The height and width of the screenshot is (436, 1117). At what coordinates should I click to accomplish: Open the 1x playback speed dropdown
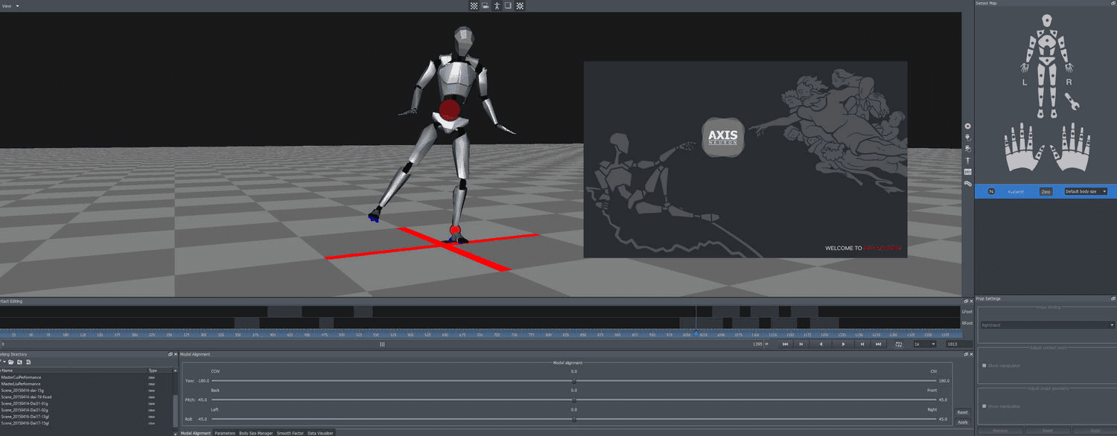[925, 344]
